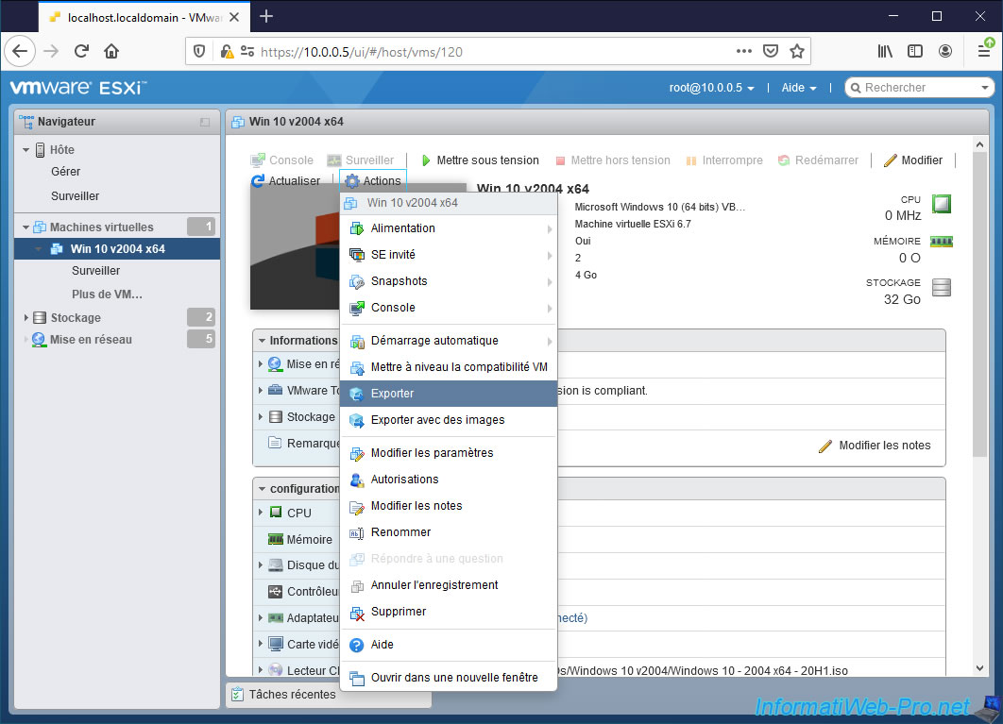Select Modifier les paramètres menu entry

tap(449, 453)
